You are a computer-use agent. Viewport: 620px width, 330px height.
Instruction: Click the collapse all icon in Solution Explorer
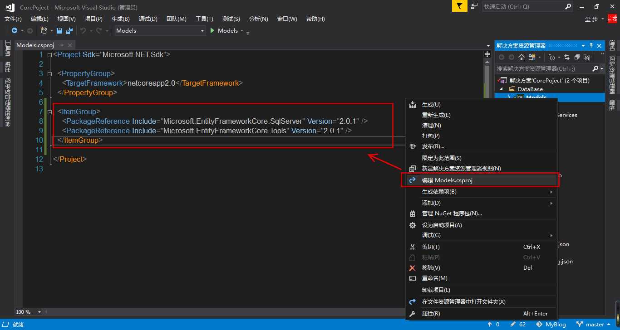pos(577,57)
